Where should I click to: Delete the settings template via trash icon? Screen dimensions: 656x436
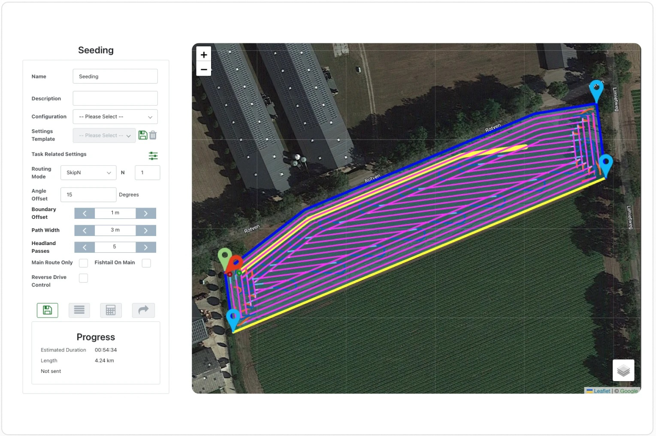tap(153, 135)
